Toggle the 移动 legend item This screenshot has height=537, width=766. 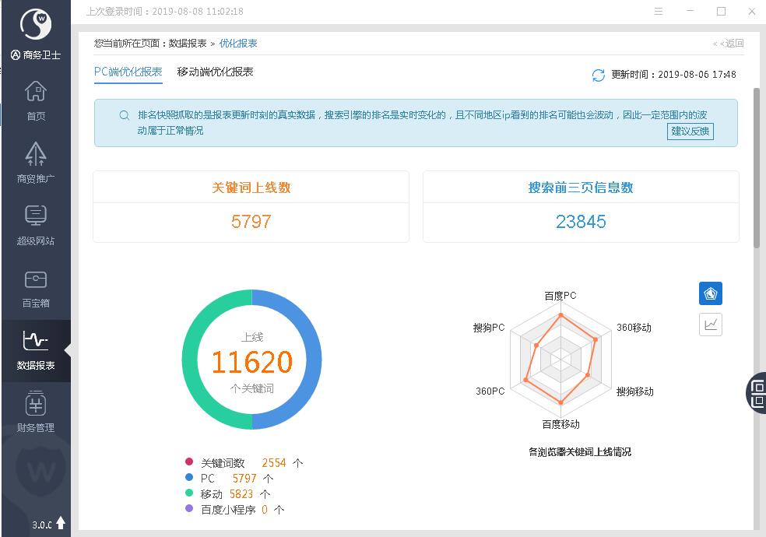point(211,494)
